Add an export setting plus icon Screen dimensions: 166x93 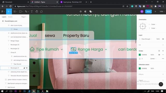pos(163,80)
